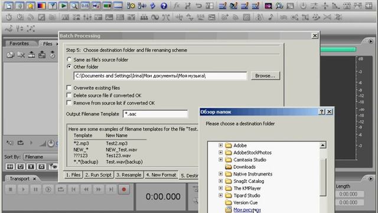Click the curved undo arrow toolbar icon
378x213 pixels.
[198, 5]
